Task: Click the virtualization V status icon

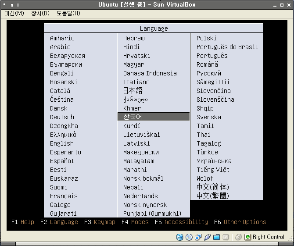Action: pos(226,237)
